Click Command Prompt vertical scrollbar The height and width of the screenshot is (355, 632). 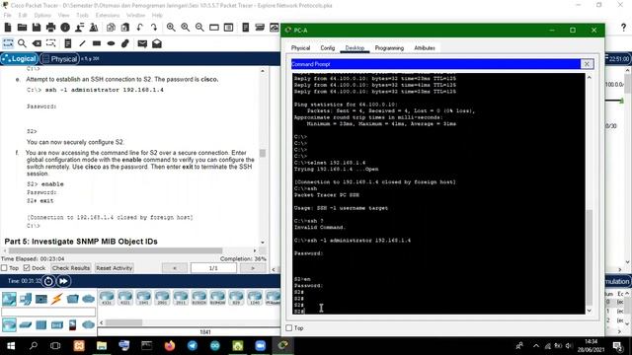[590, 257]
